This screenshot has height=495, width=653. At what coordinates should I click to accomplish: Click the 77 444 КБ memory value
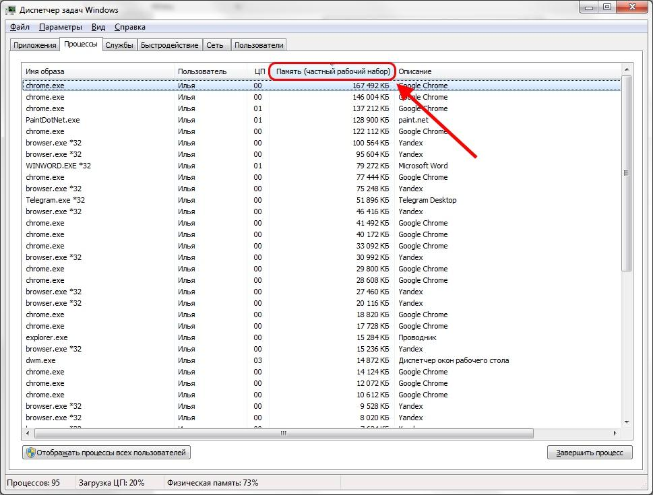[373, 177]
